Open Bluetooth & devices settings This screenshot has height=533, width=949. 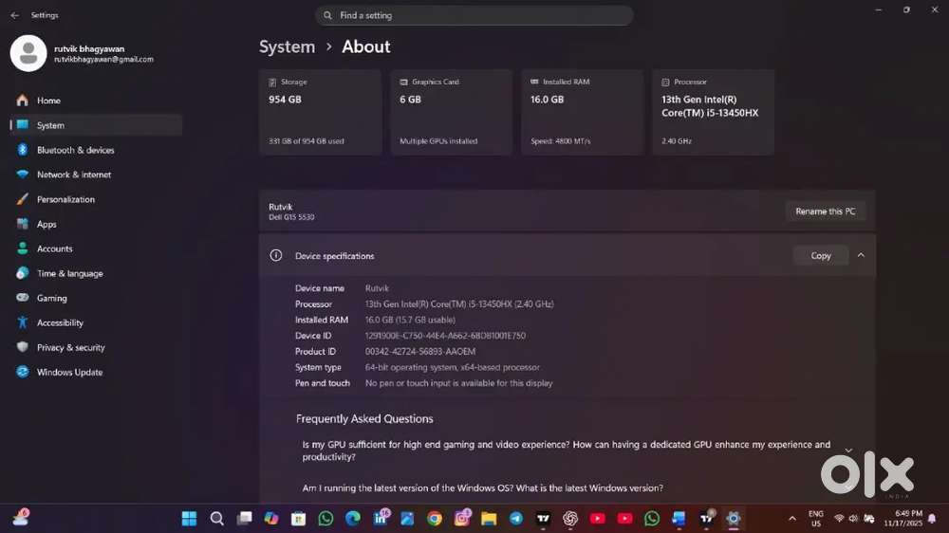pos(75,150)
